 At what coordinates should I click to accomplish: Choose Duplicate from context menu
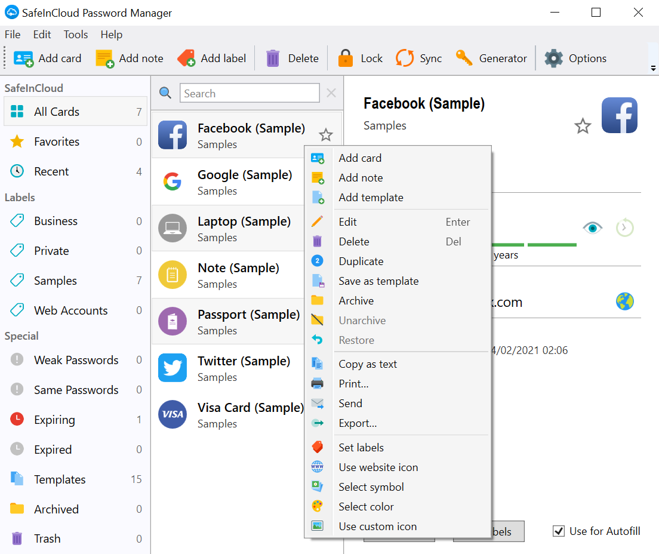(398, 261)
